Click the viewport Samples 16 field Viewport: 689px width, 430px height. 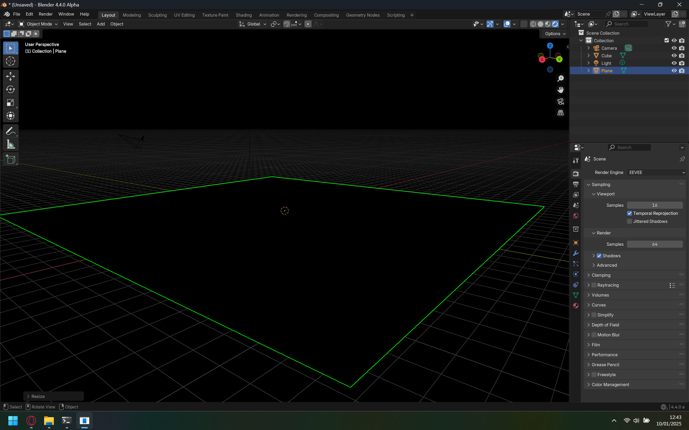pos(655,205)
